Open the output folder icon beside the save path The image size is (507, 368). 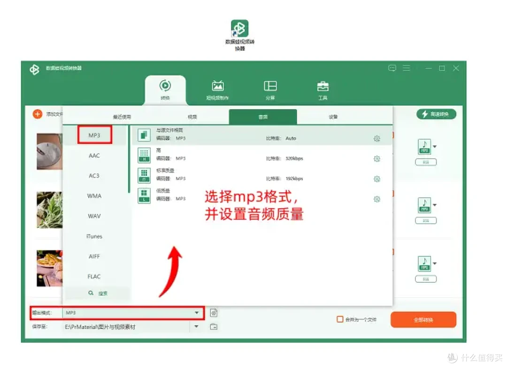214,327
